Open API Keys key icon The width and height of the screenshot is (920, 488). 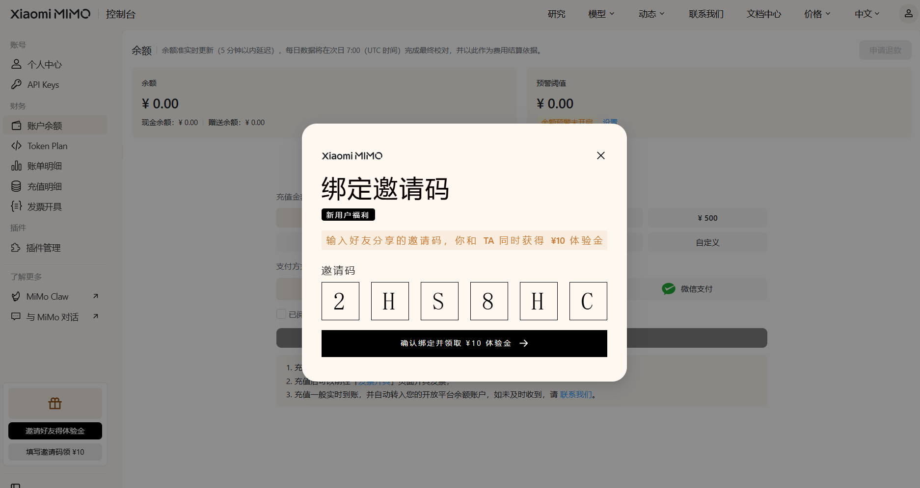point(16,84)
